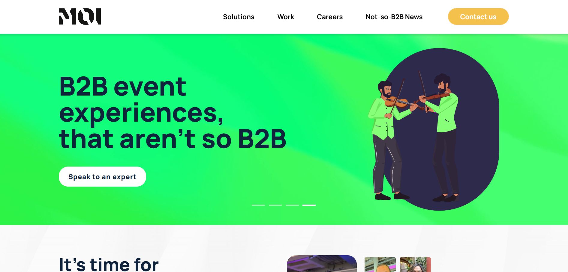
Task: Click Speak to an expert button
Action: click(102, 177)
